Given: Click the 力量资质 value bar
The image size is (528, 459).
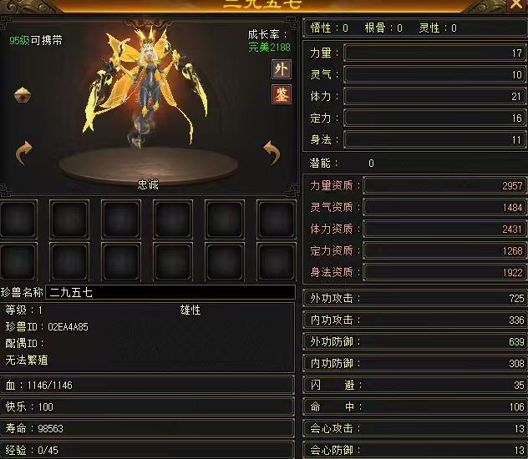Looking at the screenshot, I should 444,185.
